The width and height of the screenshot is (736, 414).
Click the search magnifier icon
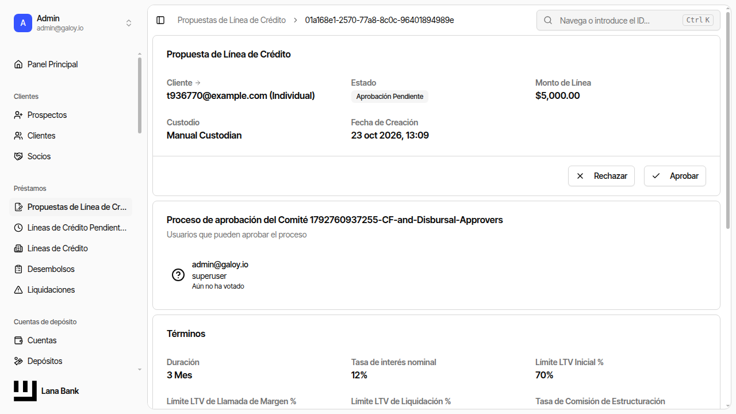[x=549, y=20]
